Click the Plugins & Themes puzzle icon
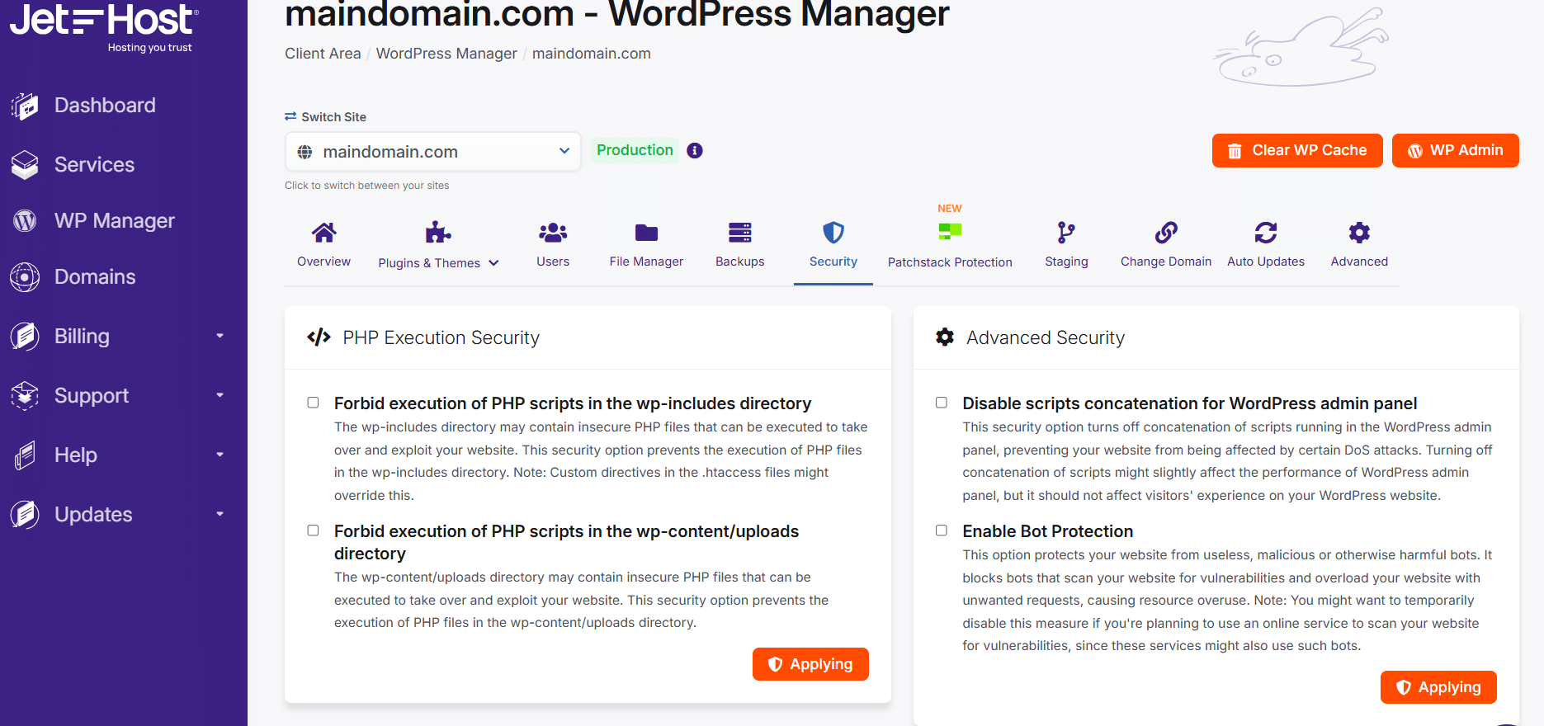The height and width of the screenshot is (726, 1544). (x=438, y=233)
